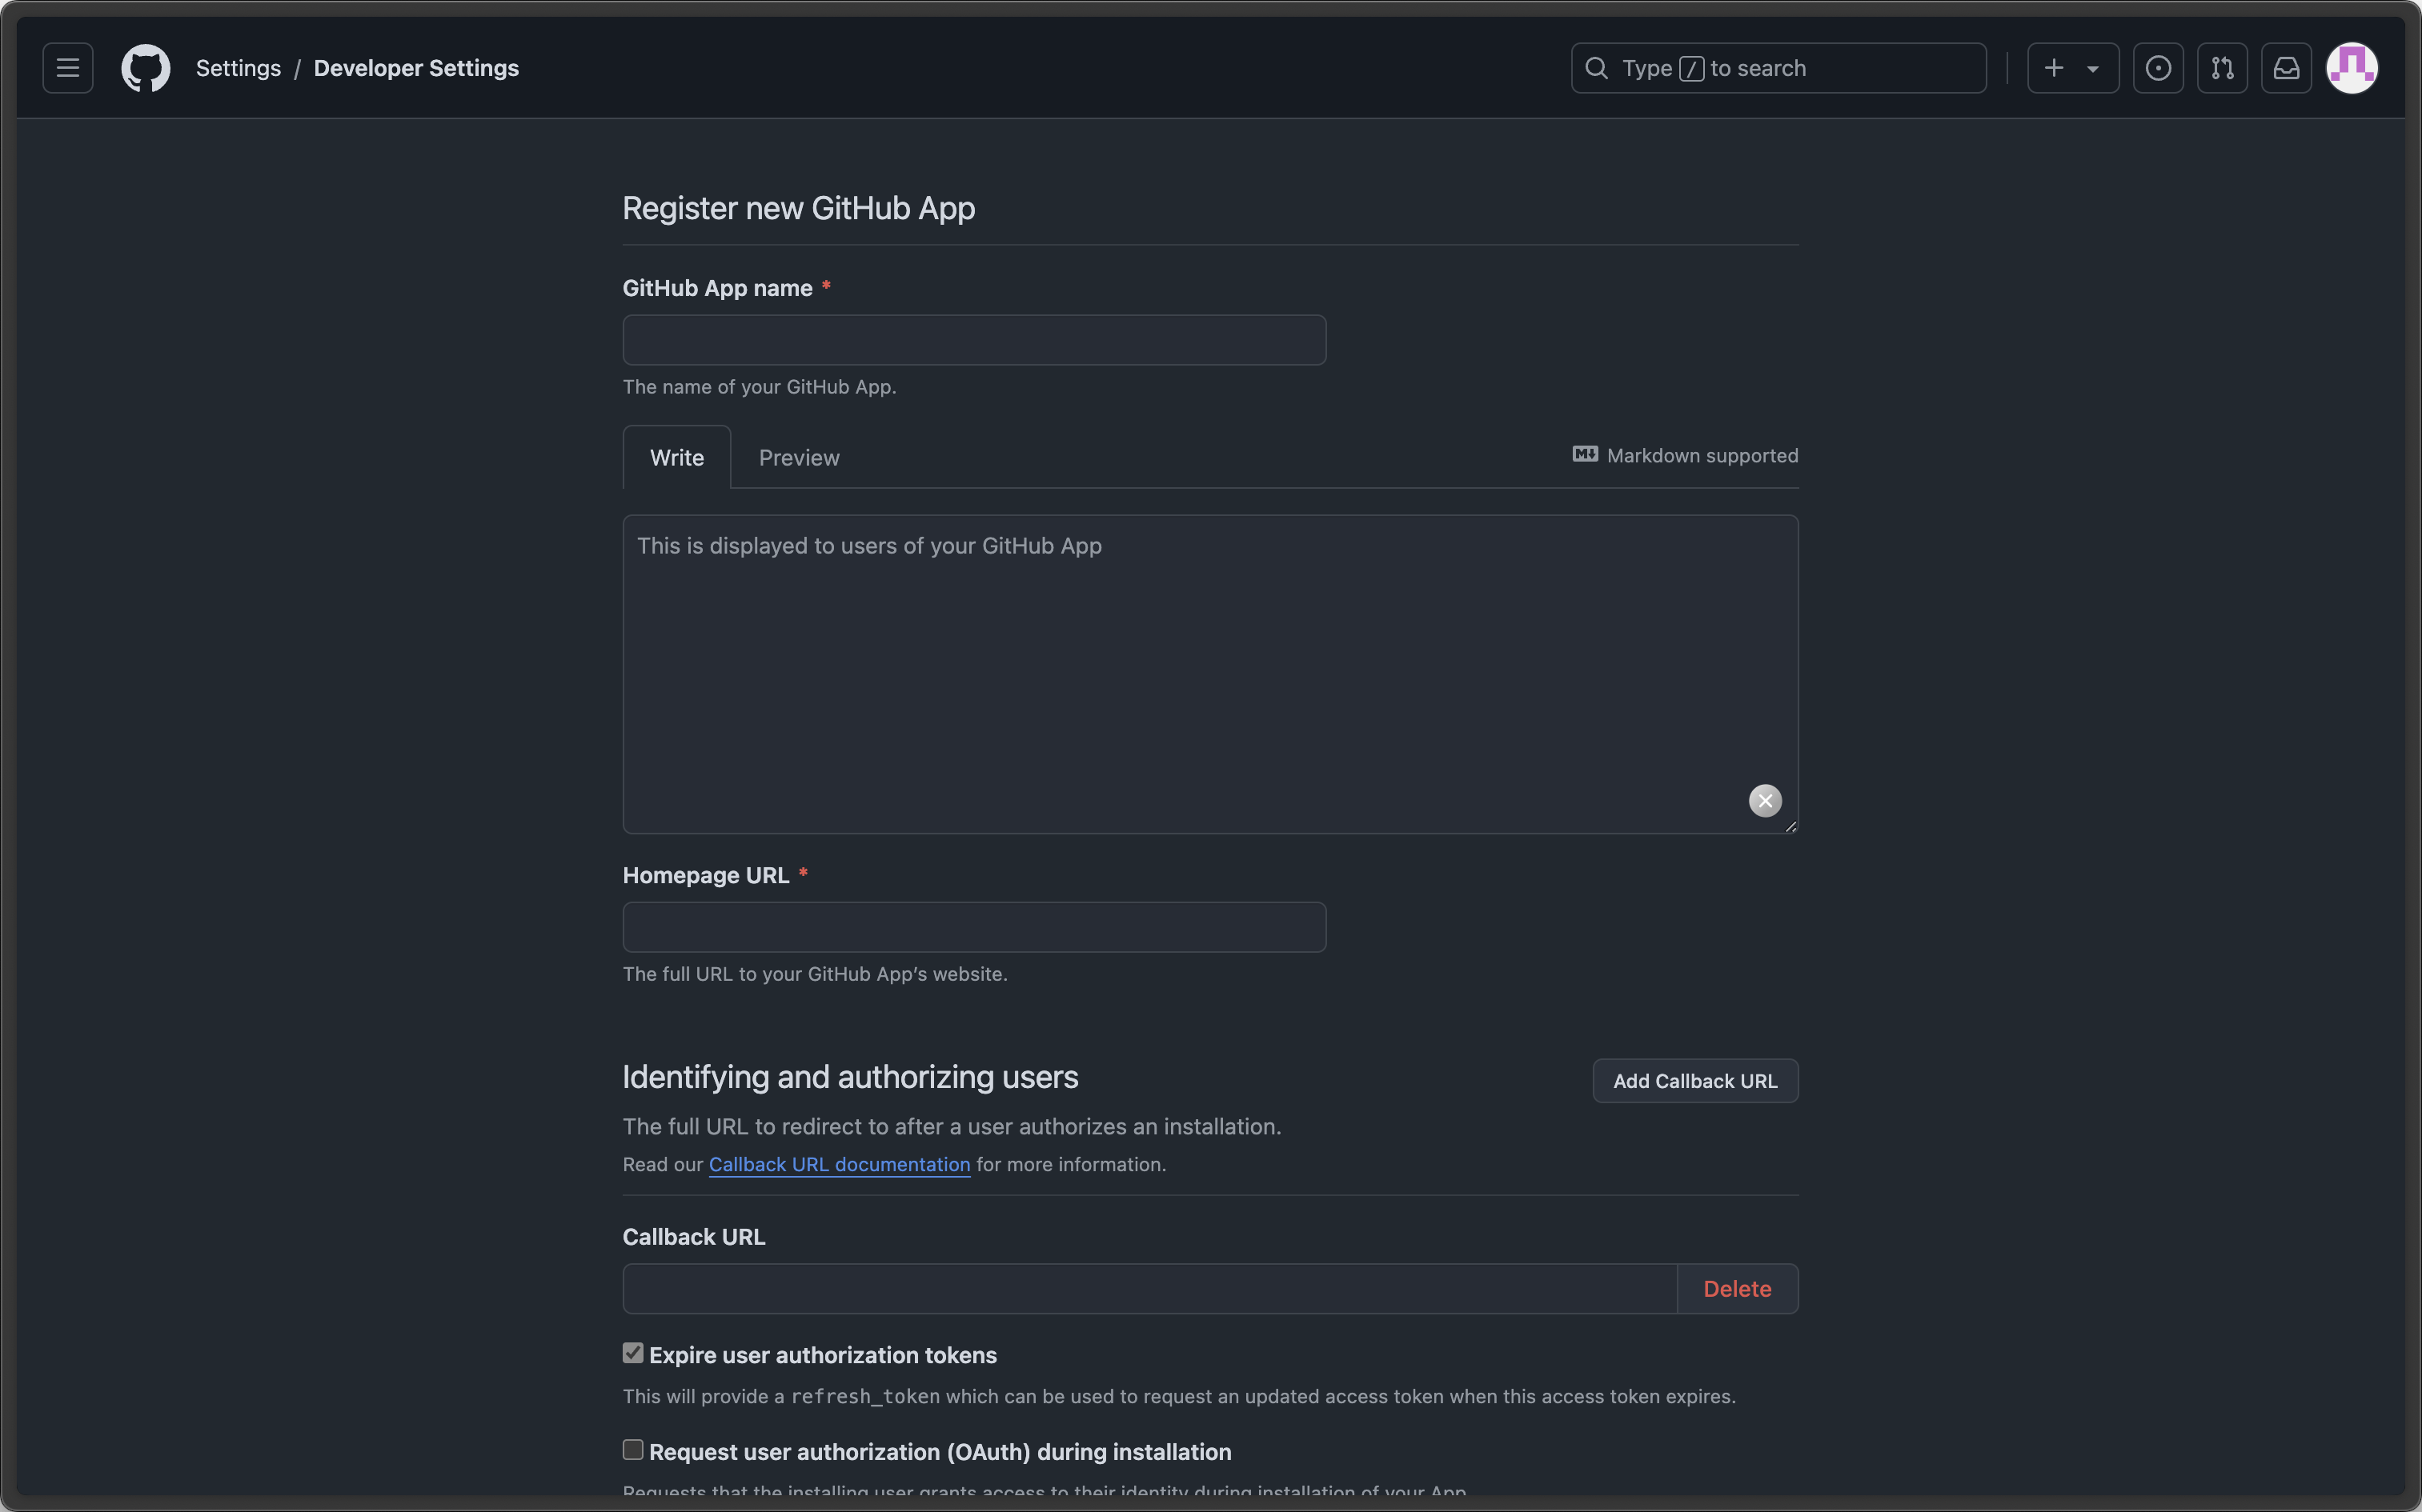Click the notifications icon
Screen dimensions: 2422x1512
pos(2286,68)
